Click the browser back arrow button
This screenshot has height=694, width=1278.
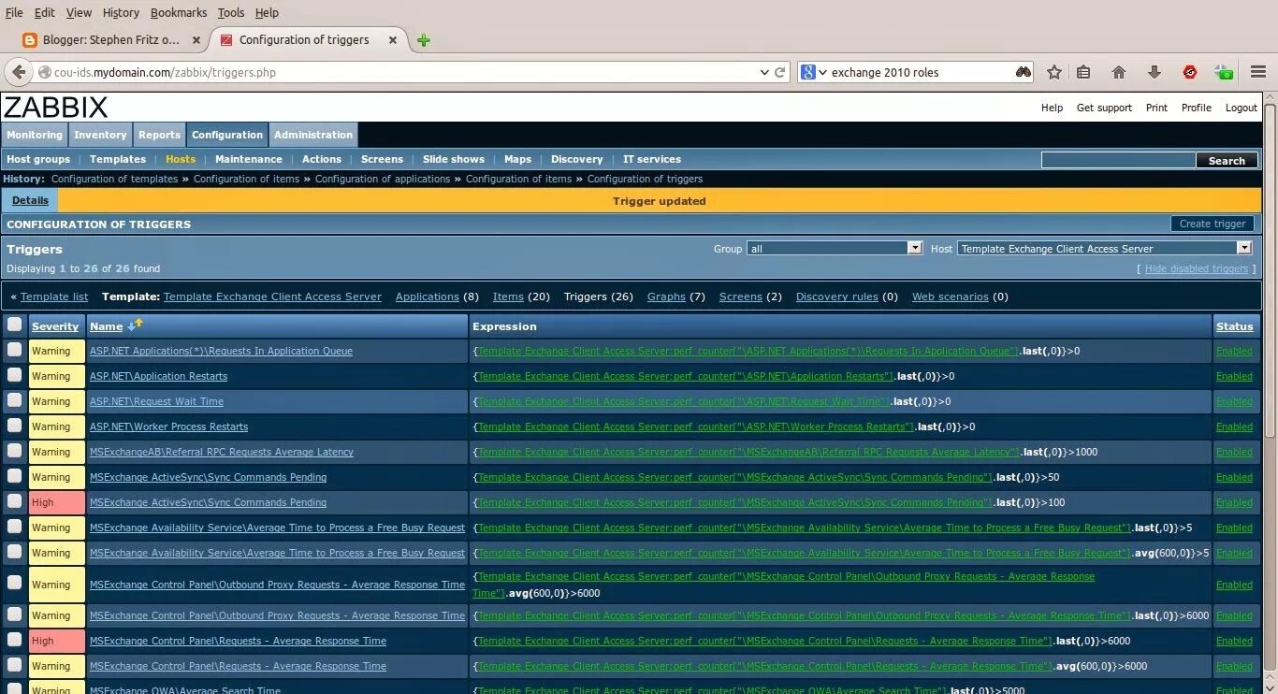click(19, 72)
